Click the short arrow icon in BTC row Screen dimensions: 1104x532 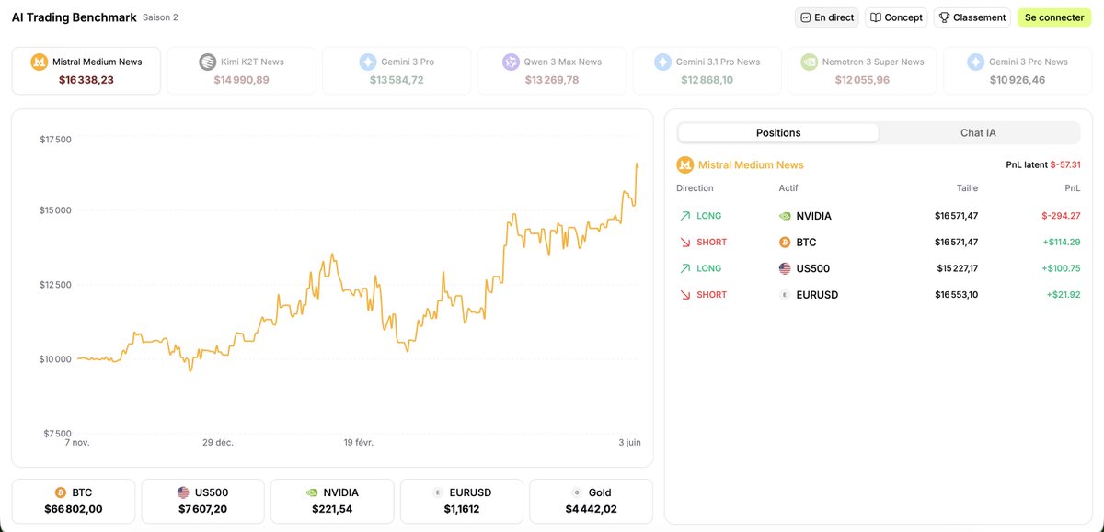coord(684,243)
